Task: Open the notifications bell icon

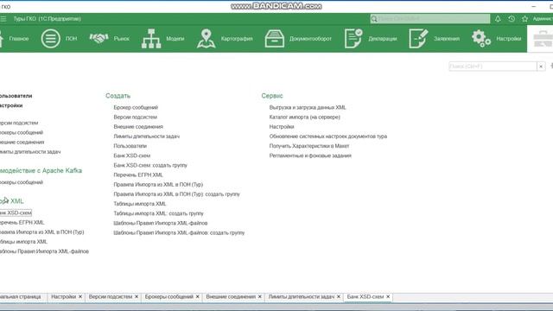Action: 498,19
